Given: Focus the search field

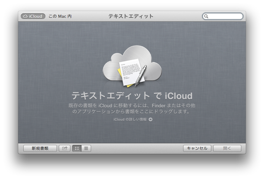Looking at the screenshot, I should (222, 16).
